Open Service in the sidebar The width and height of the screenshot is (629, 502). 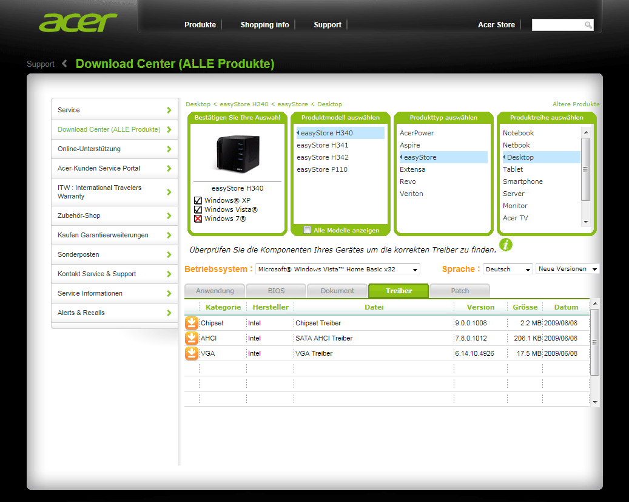(x=115, y=110)
